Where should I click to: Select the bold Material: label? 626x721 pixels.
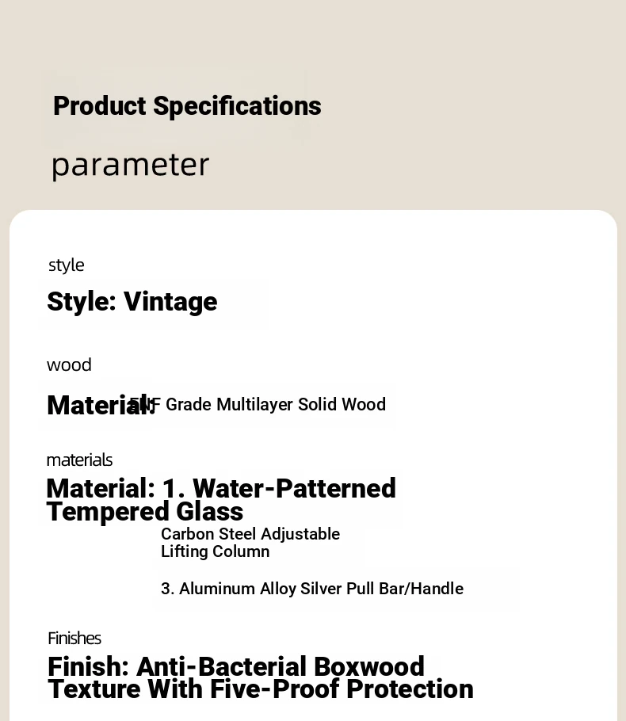pyautogui.click(x=101, y=406)
